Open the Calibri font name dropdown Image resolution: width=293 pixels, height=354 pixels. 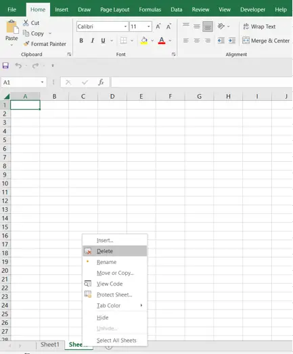(125, 26)
